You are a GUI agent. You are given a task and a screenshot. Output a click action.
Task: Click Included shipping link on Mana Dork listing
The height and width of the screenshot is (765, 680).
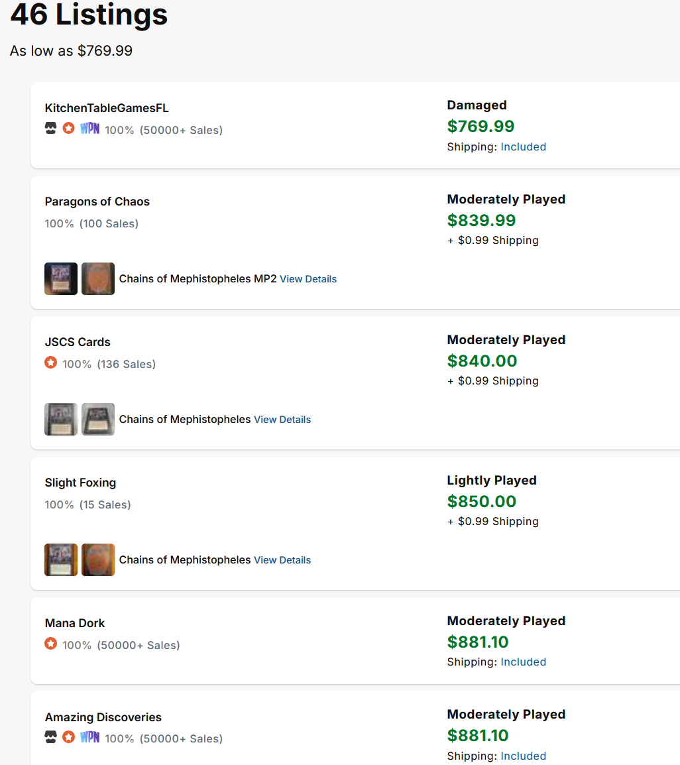524,662
